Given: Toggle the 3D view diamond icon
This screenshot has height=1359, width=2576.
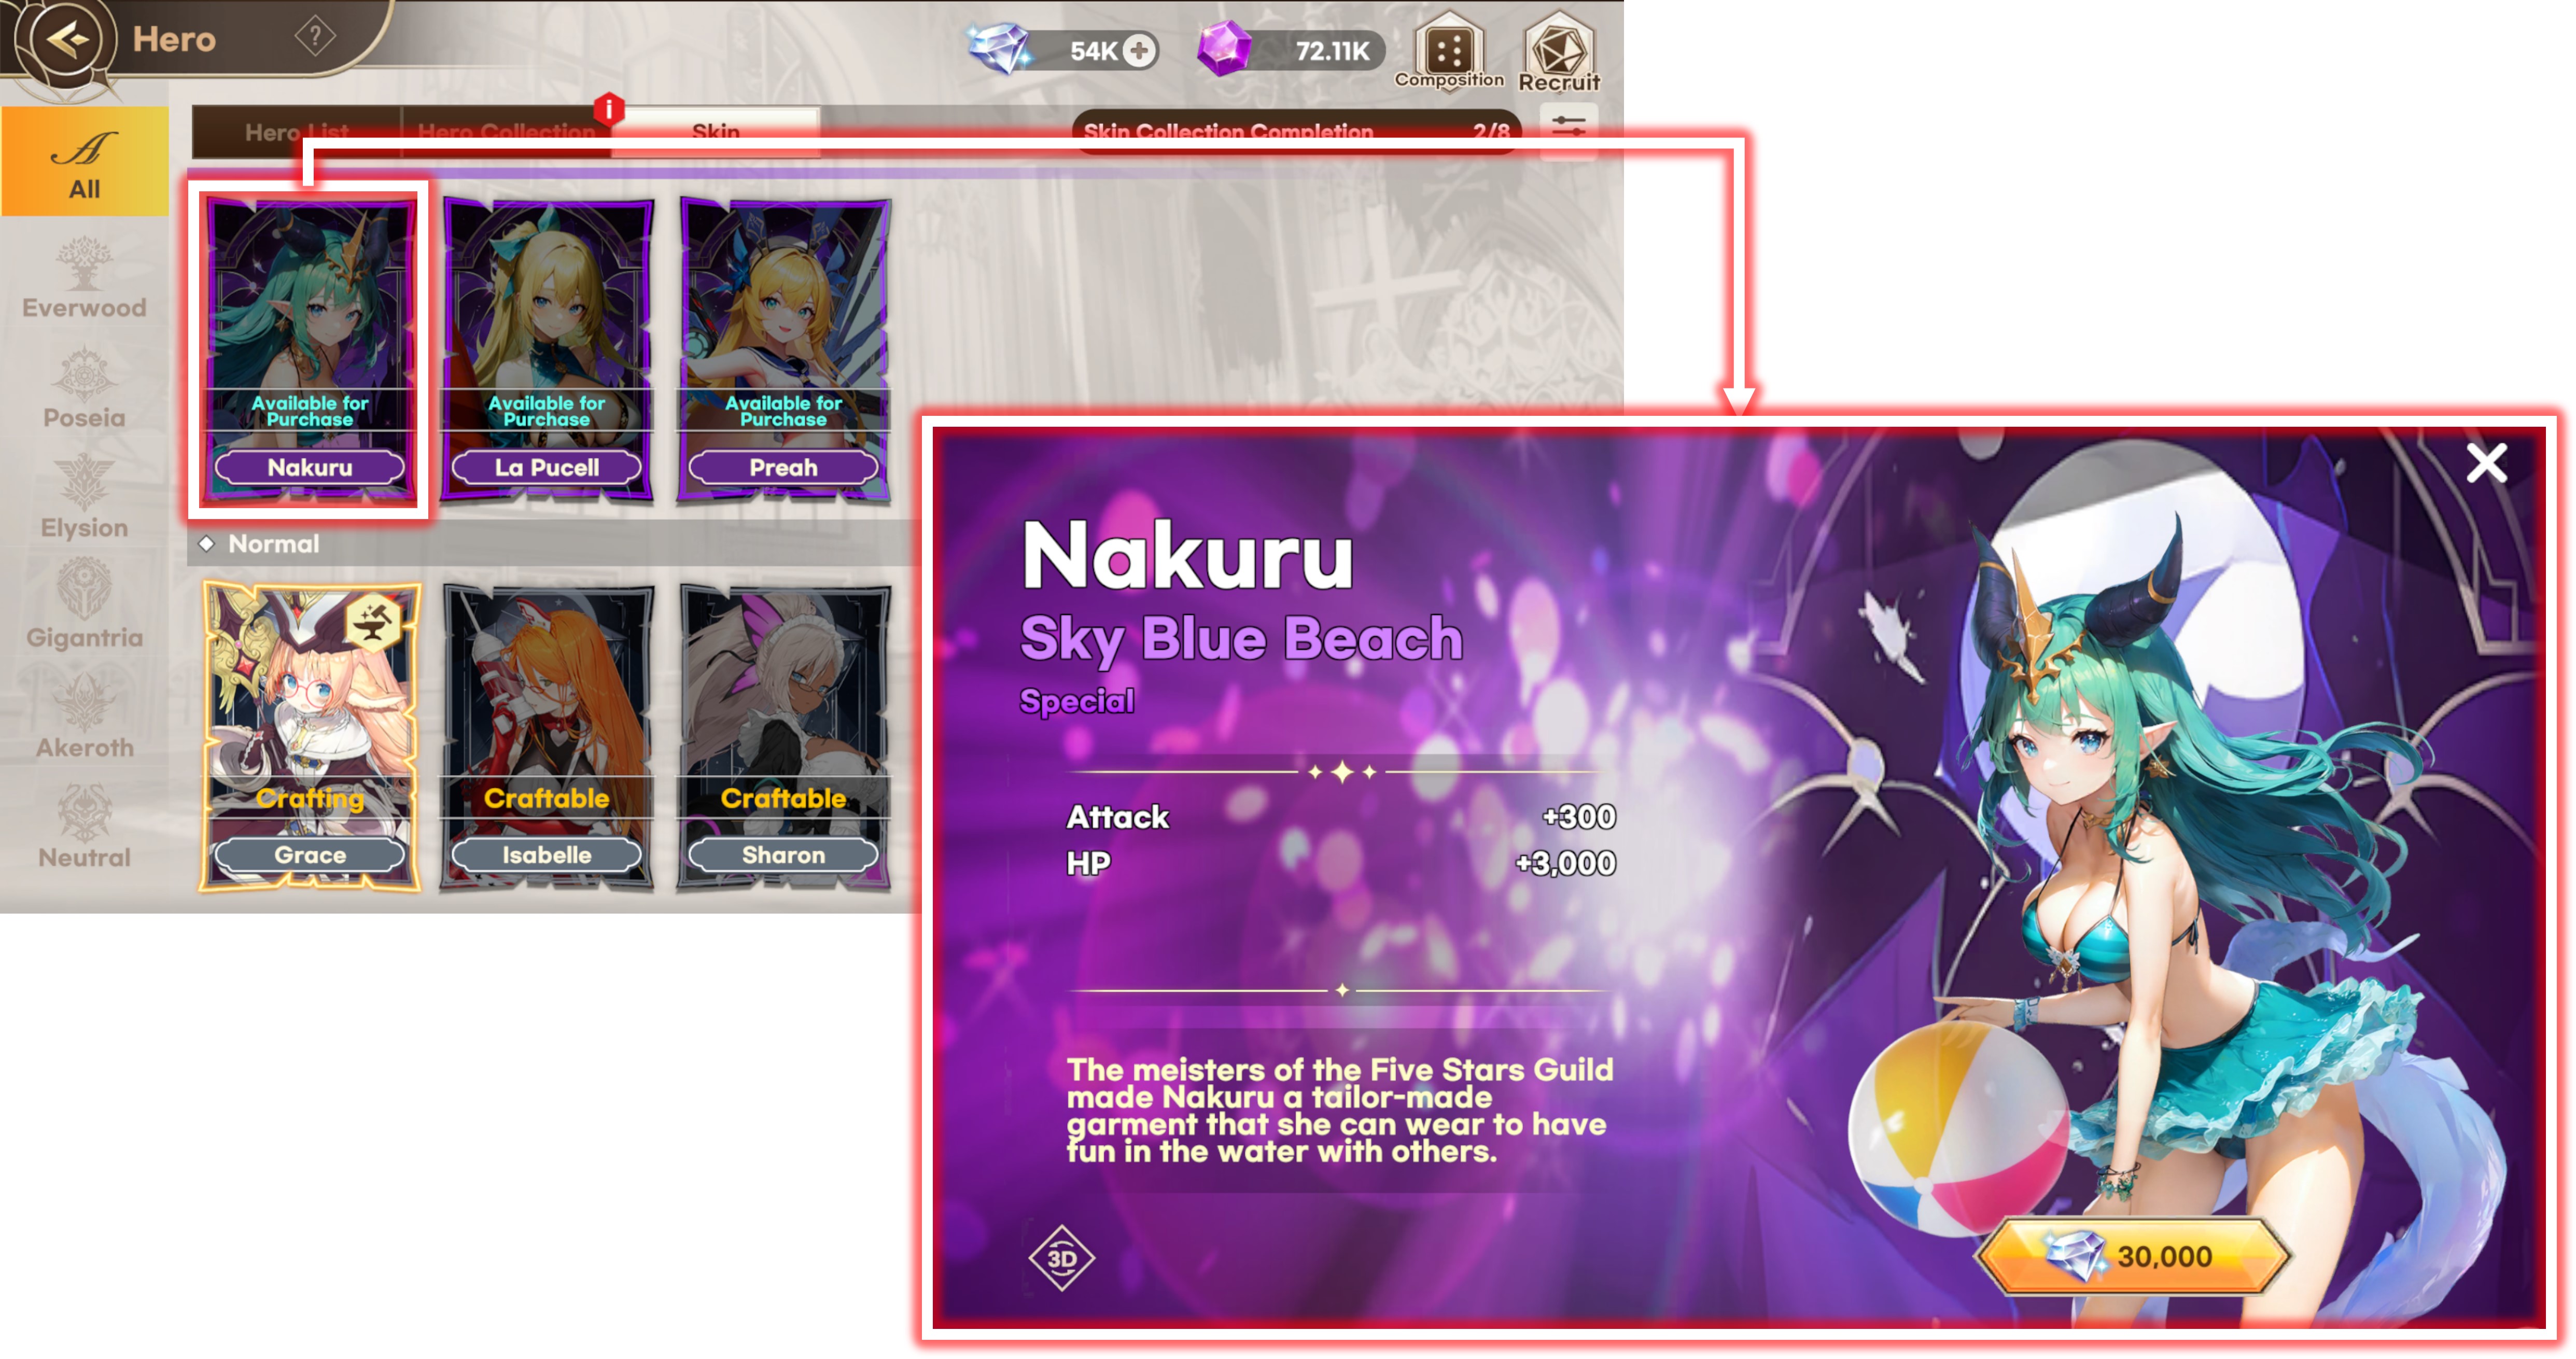Looking at the screenshot, I should [x=1061, y=1257].
